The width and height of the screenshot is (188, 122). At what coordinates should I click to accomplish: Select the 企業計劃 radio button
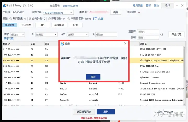[30, 19]
